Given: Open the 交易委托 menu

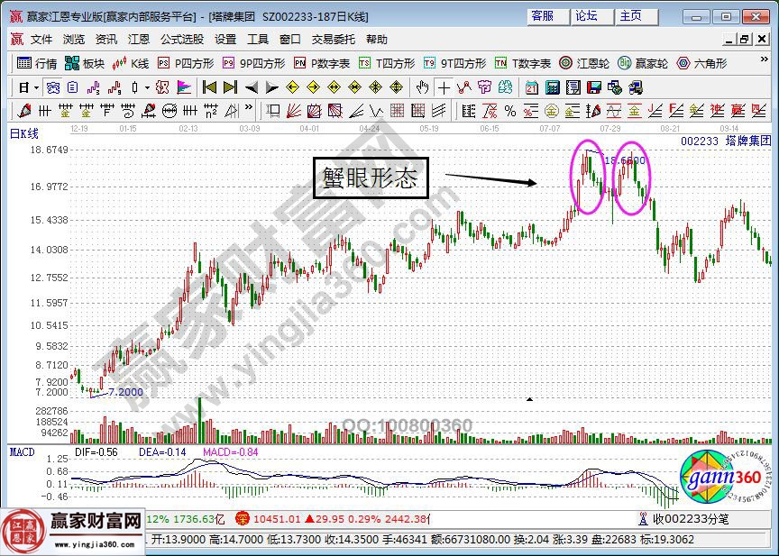Looking at the screenshot, I should click(x=334, y=40).
